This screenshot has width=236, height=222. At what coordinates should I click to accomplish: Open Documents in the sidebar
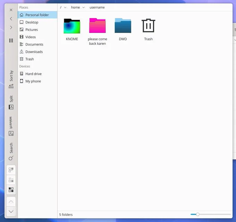click(37, 44)
